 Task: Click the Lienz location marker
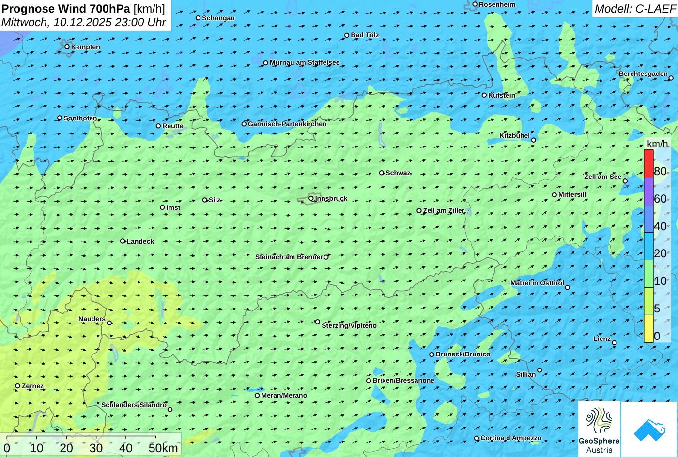pyautogui.click(x=614, y=343)
